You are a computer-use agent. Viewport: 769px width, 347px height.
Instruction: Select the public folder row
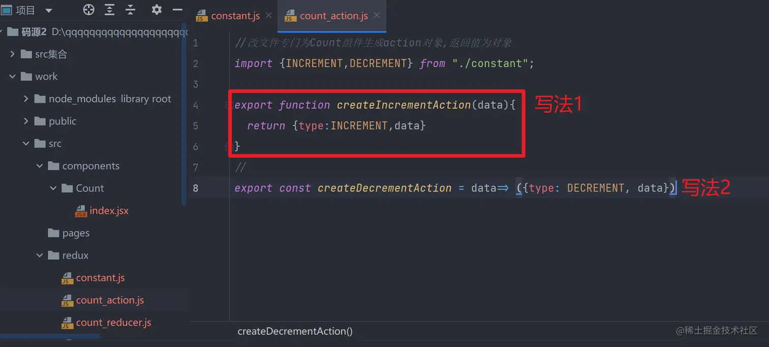[x=94, y=121]
